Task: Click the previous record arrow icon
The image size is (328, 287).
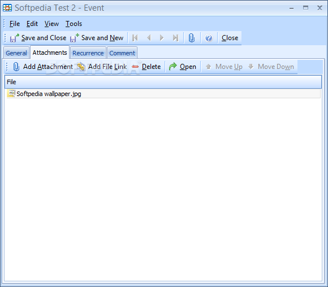Action: (x=149, y=38)
